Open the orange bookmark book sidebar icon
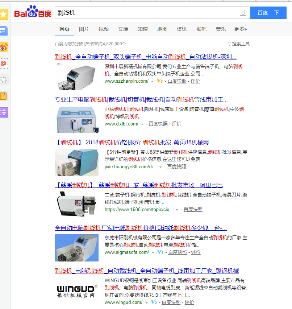Viewport: 292px width, 309px height. 4,96
